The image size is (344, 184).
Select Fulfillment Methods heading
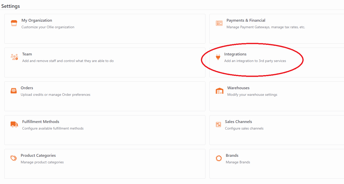point(41,122)
